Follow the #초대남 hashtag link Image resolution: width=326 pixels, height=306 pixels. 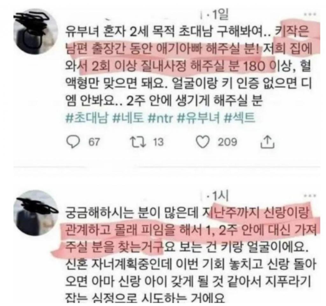click(x=87, y=118)
